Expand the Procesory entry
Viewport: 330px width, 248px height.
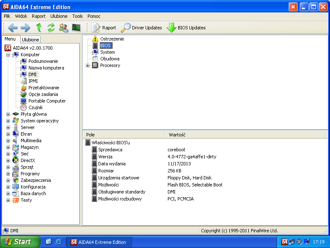[87, 65]
